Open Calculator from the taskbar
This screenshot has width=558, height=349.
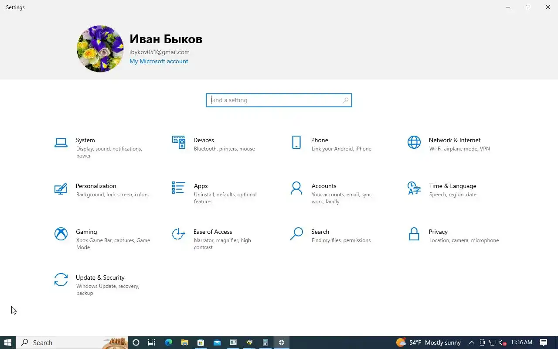tap(265, 342)
